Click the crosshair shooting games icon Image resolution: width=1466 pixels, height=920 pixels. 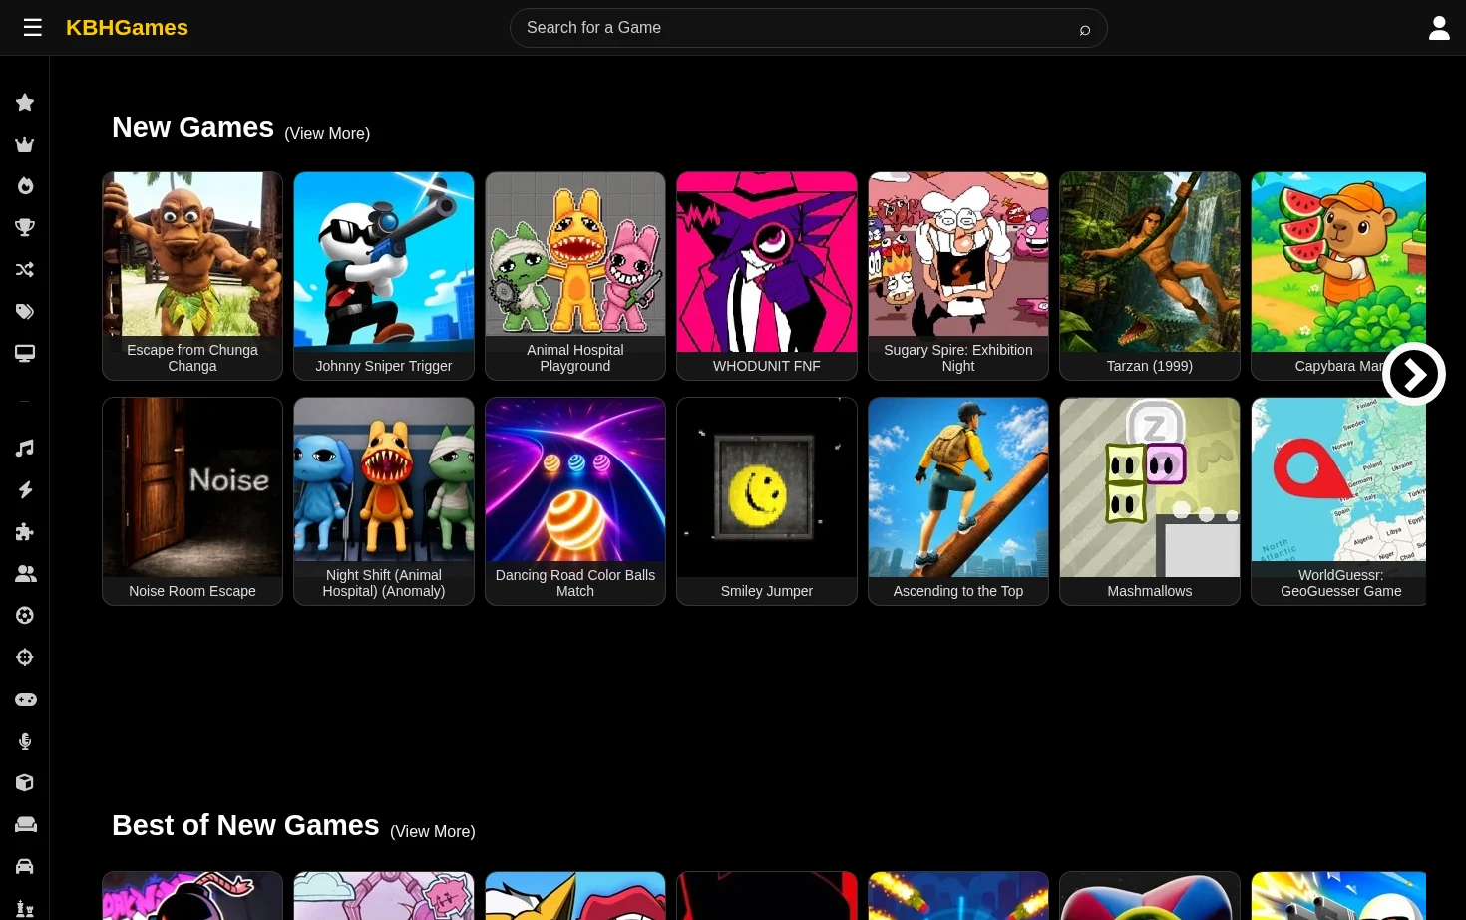pos(25,658)
